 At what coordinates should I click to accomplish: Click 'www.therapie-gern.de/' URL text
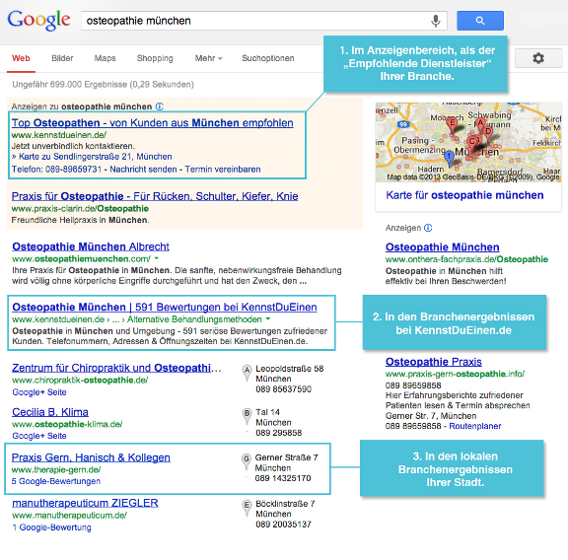click(56, 470)
